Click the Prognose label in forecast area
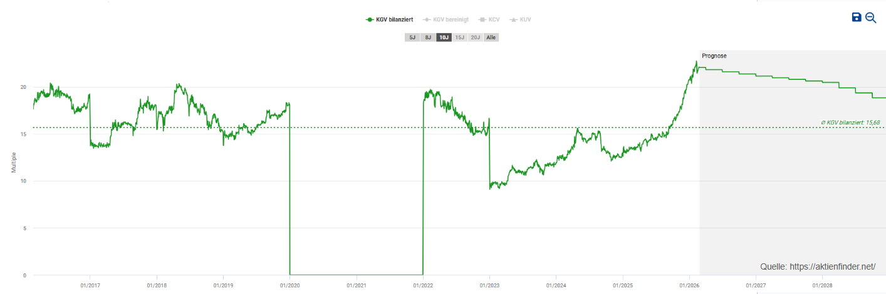 pyautogui.click(x=714, y=56)
